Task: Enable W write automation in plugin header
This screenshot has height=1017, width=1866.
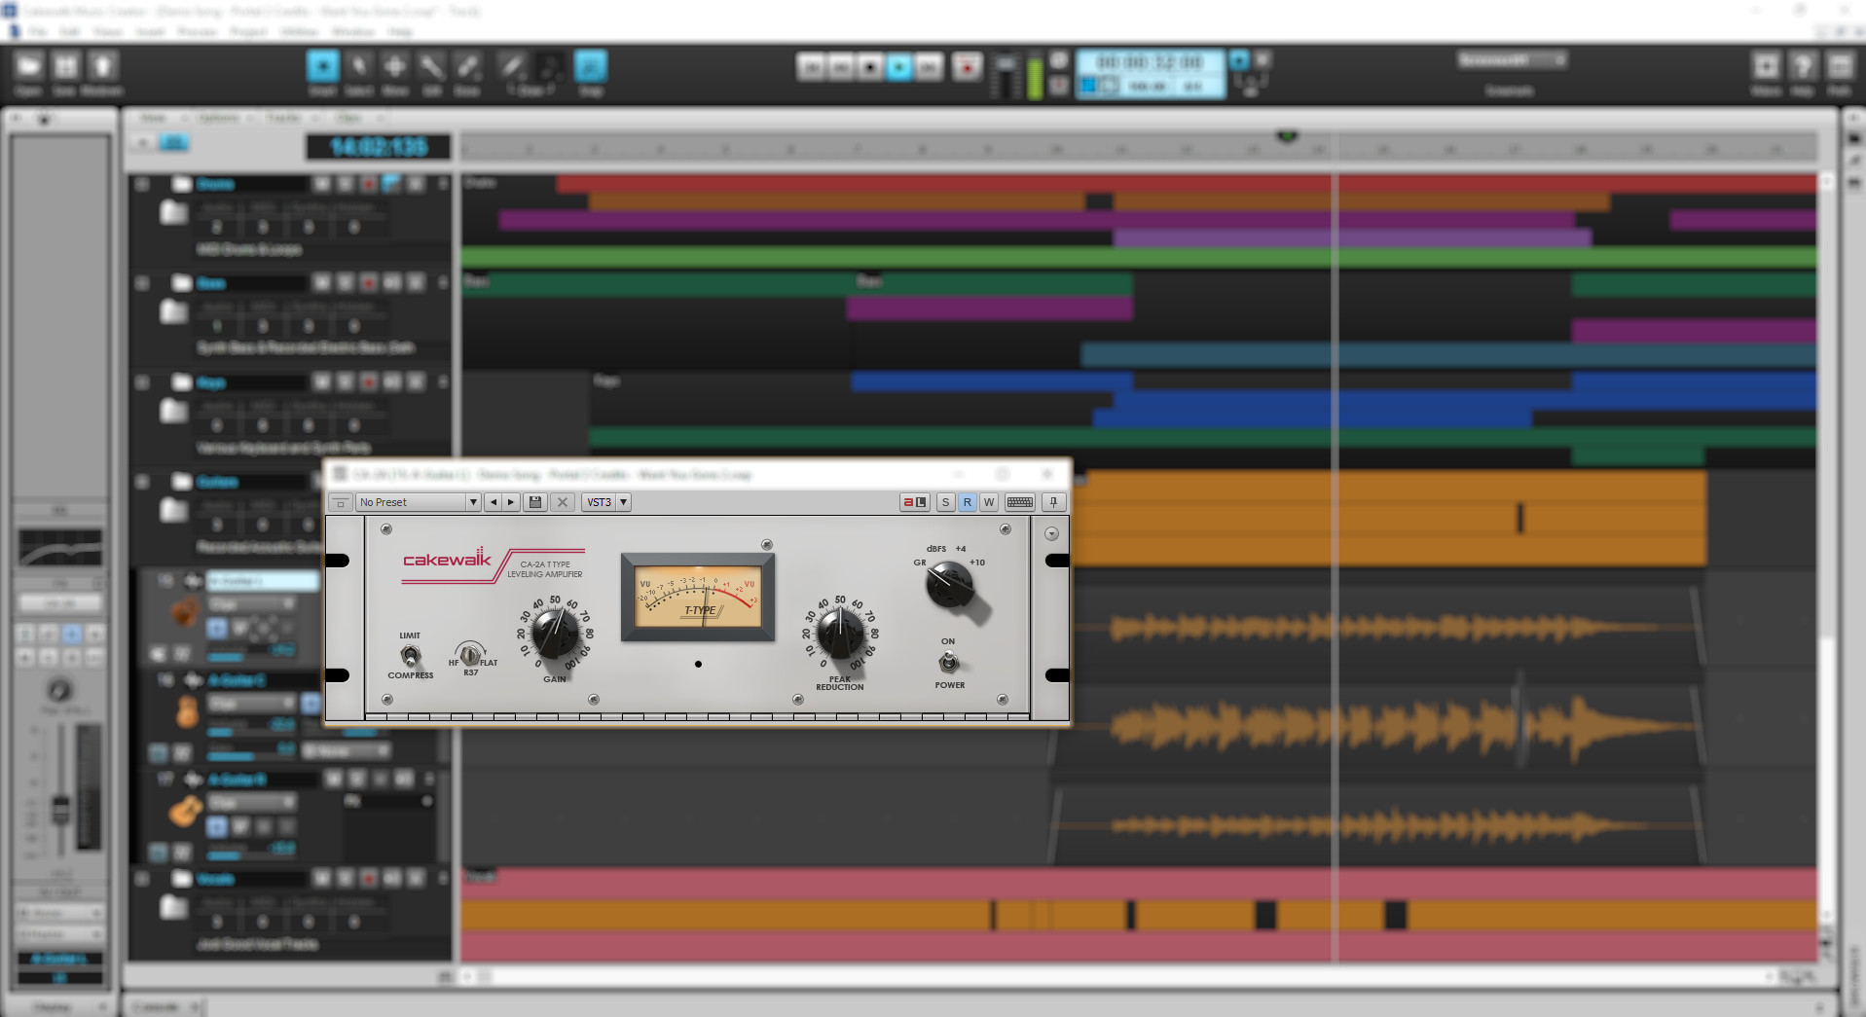Action: tap(989, 501)
